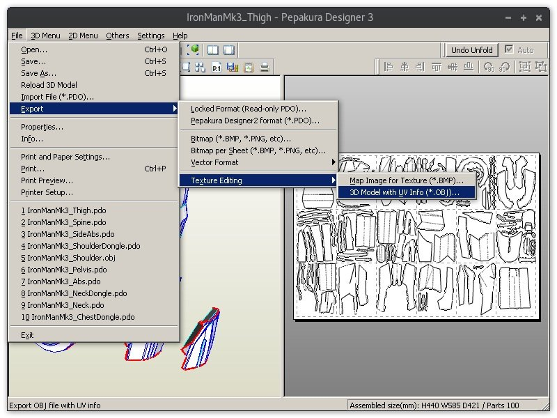Align selected parts to the right
Viewport: 557px width, 418px height.
point(421,67)
